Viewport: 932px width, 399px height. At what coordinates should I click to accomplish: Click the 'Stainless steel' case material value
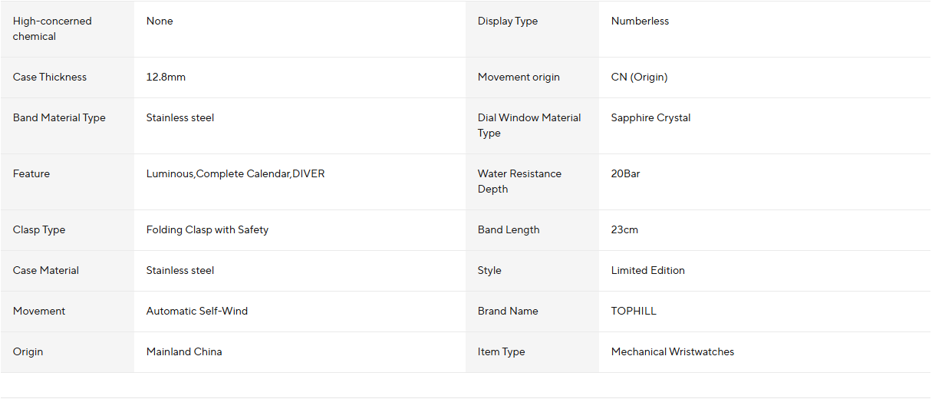pyautogui.click(x=180, y=271)
